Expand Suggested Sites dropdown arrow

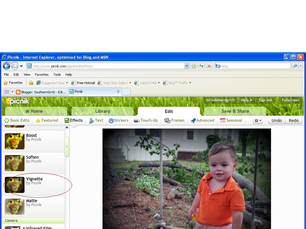pos(67,83)
